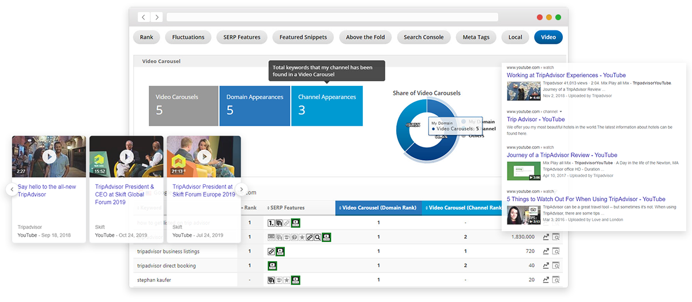Click link icon in tripadvisor business listings row
692x302 pixels.
click(272, 251)
